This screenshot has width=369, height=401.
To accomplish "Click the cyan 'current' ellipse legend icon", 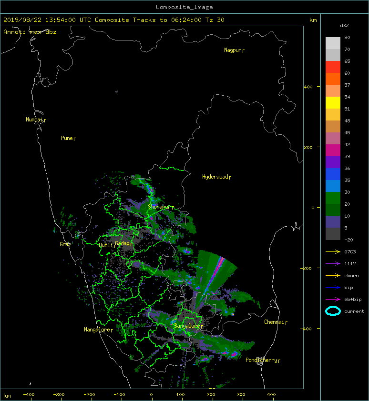I will [333, 311].
